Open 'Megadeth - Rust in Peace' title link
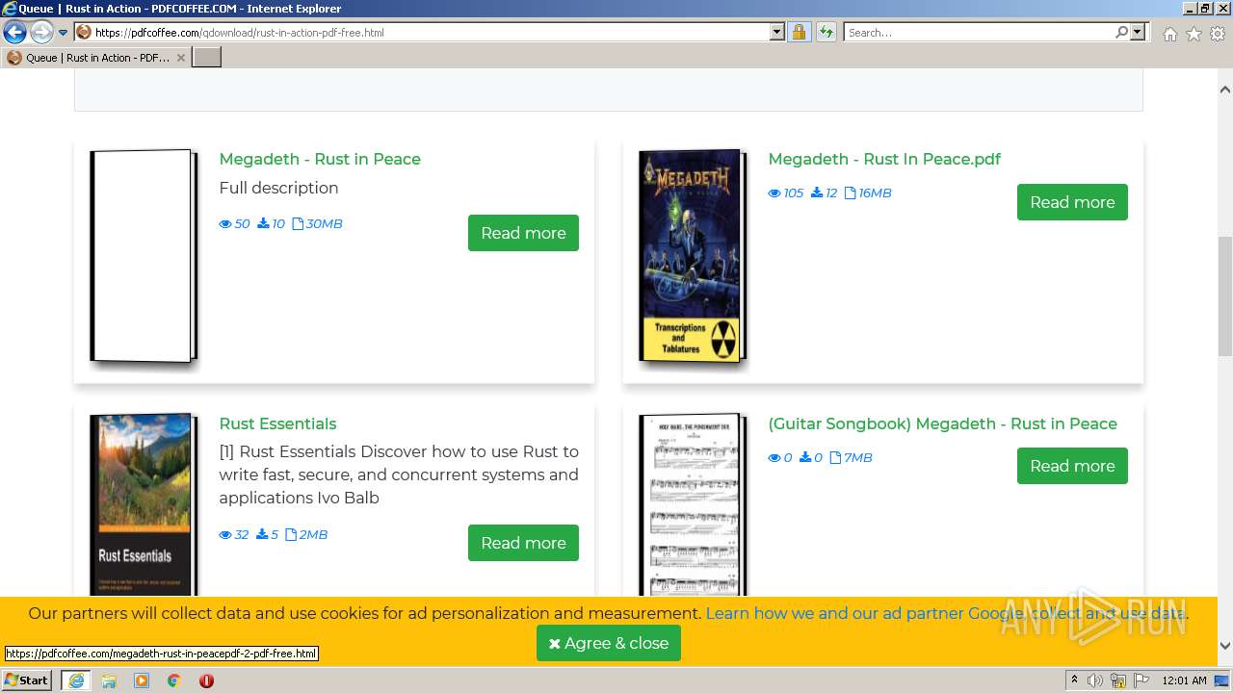The width and height of the screenshot is (1233, 693). pos(320,159)
